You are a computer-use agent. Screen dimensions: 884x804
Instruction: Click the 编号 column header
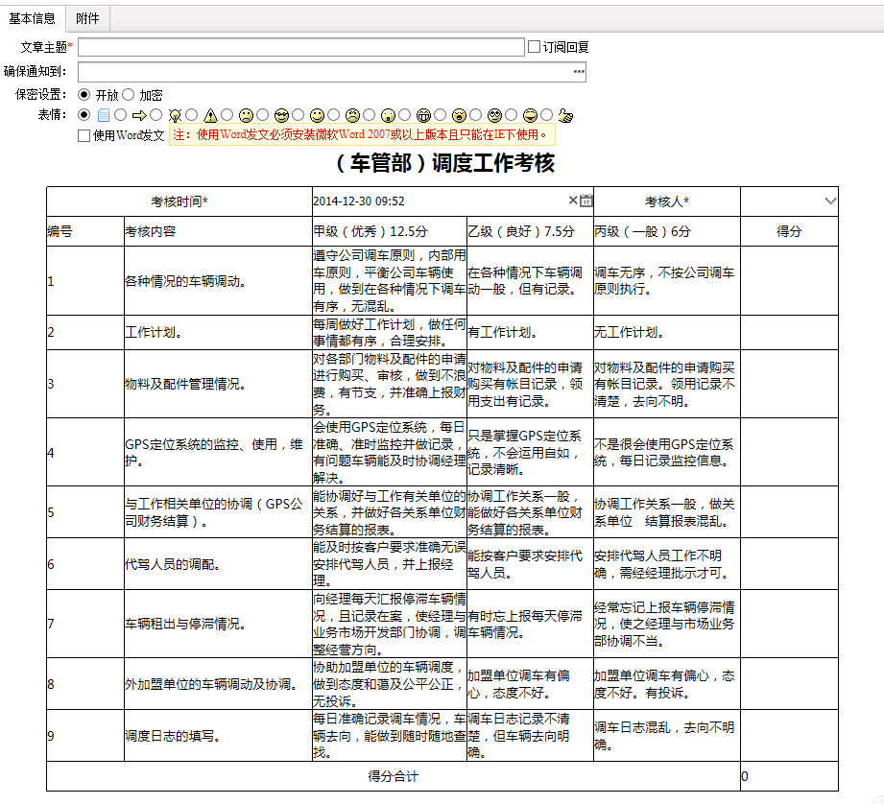[85, 231]
